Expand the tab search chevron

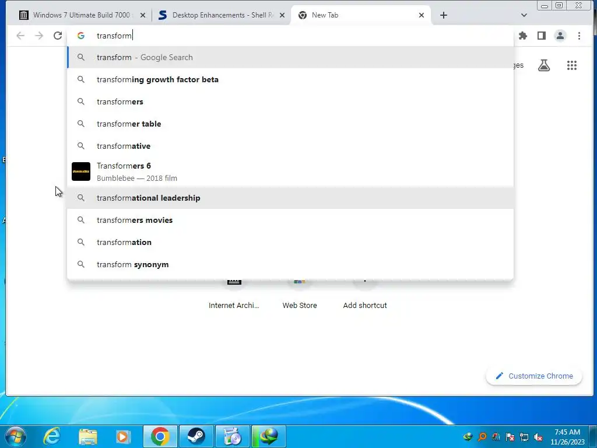pyautogui.click(x=524, y=15)
